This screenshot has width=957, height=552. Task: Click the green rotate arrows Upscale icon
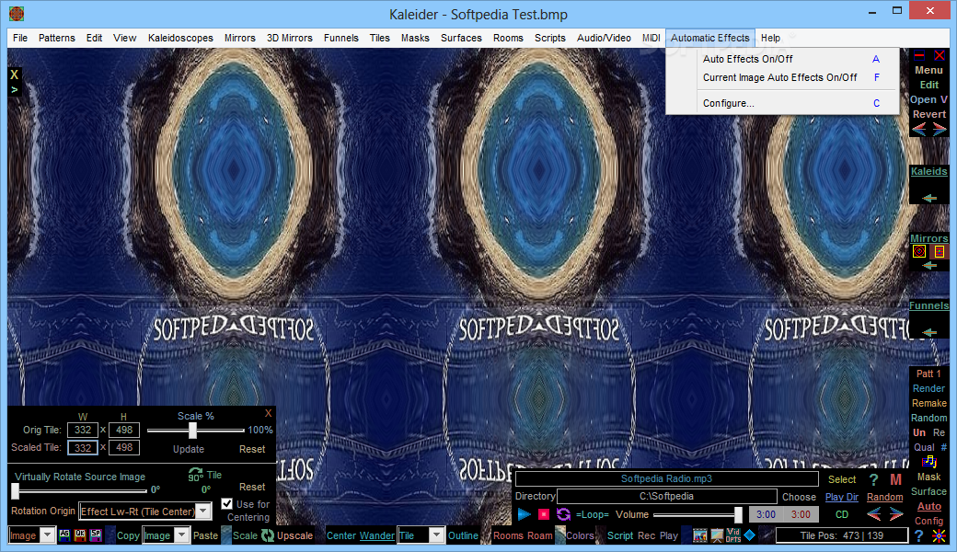(x=268, y=535)
